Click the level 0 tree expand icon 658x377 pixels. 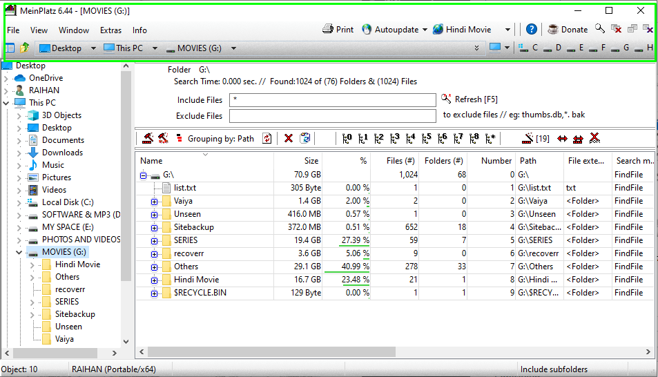click(347, 138)
